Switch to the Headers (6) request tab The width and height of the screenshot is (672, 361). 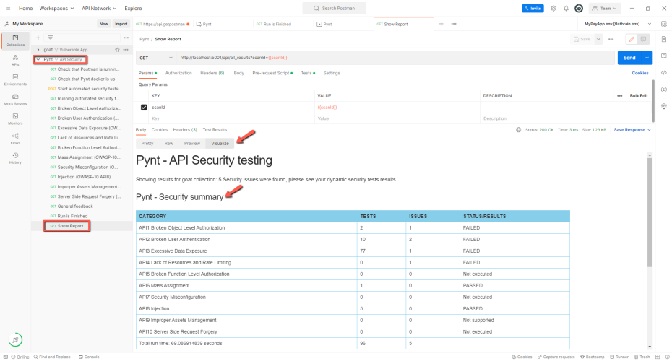[x=212, y=73]
